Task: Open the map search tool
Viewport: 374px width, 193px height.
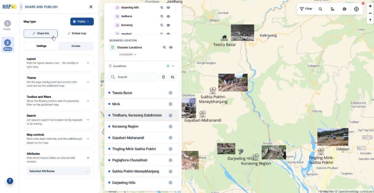Action: coord(320,9)
